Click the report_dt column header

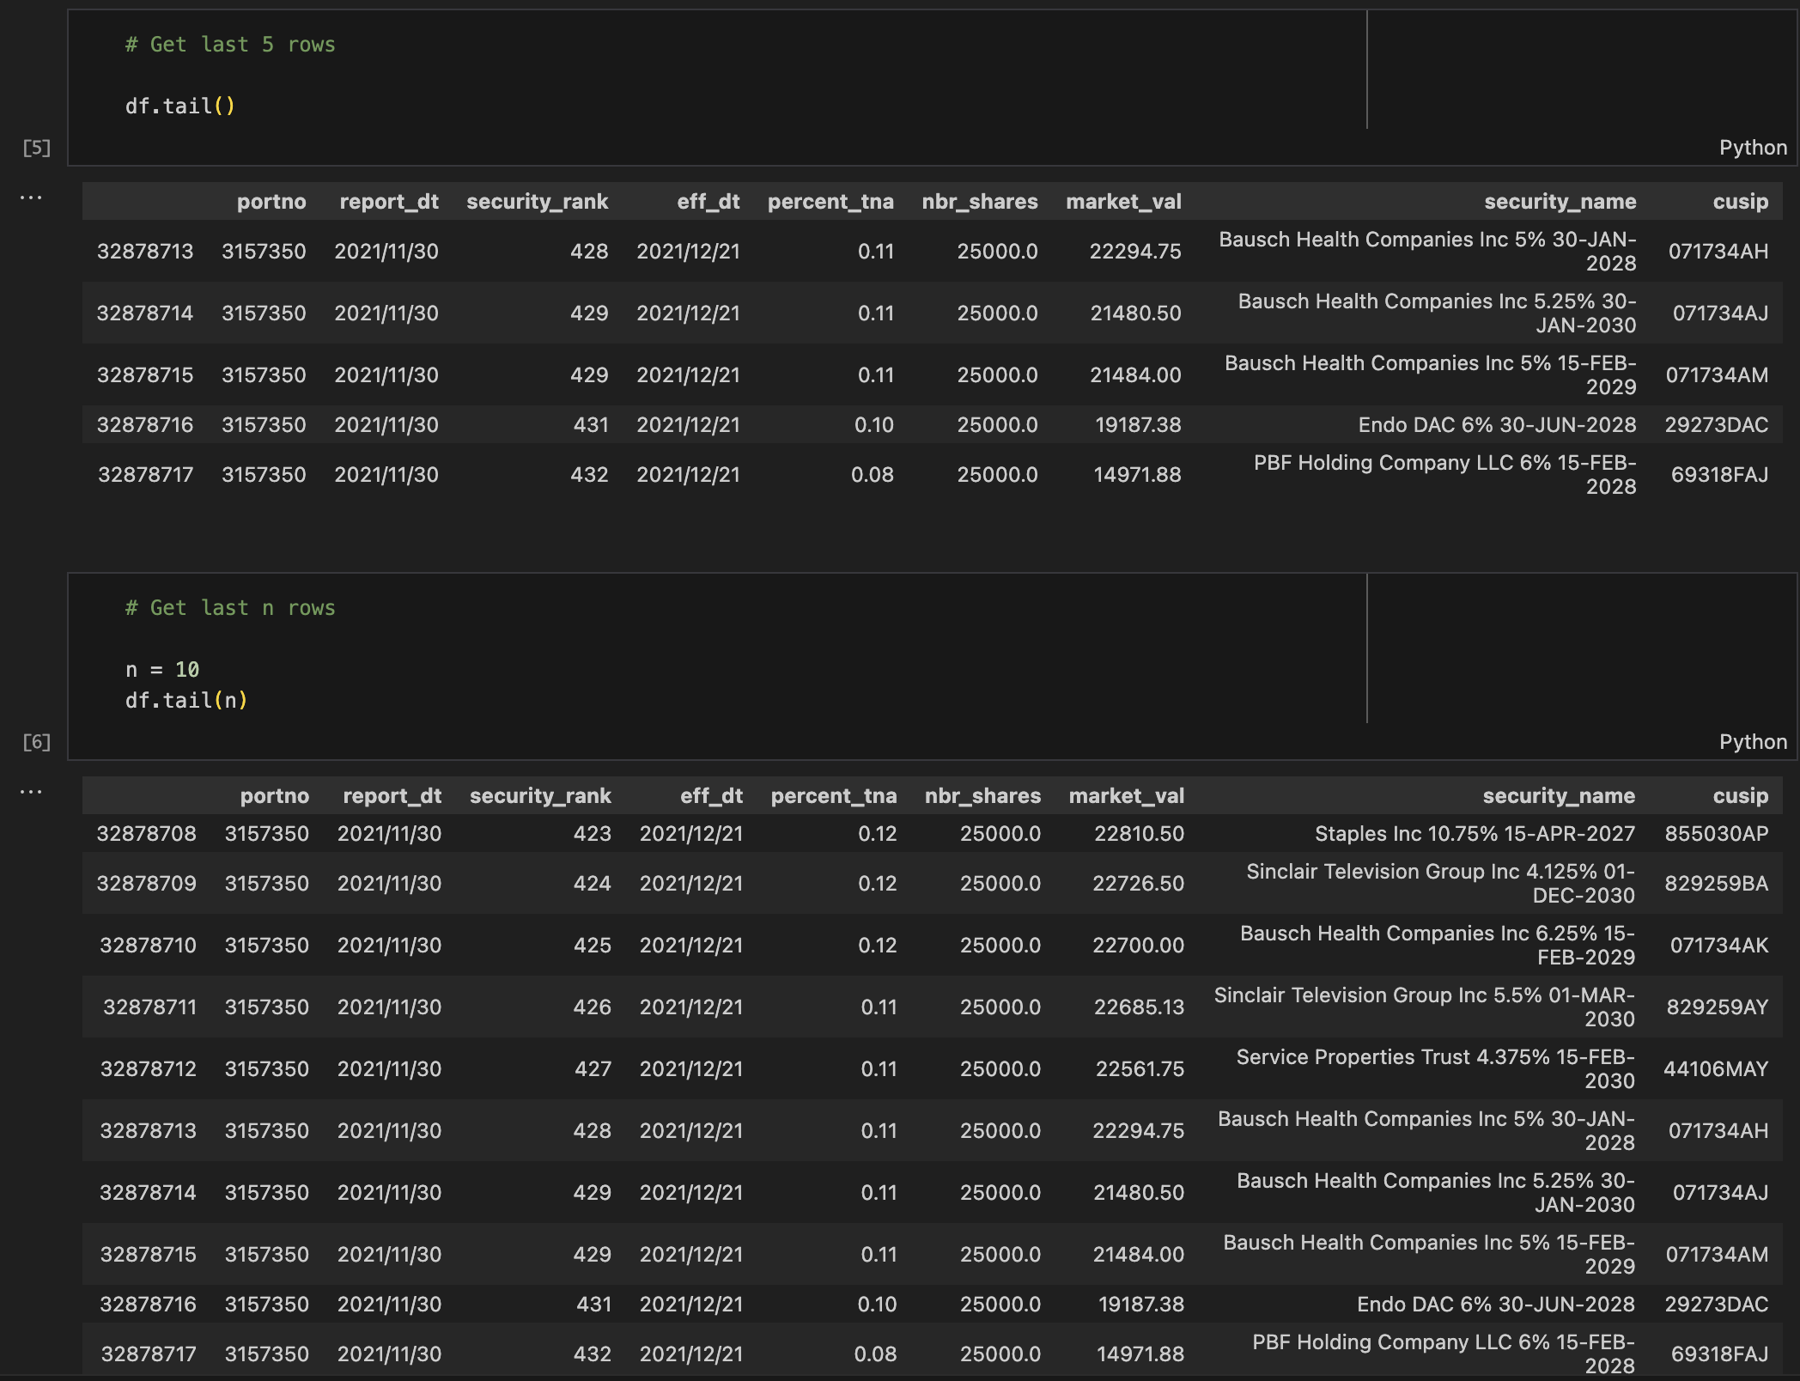[x=389, y=202]
